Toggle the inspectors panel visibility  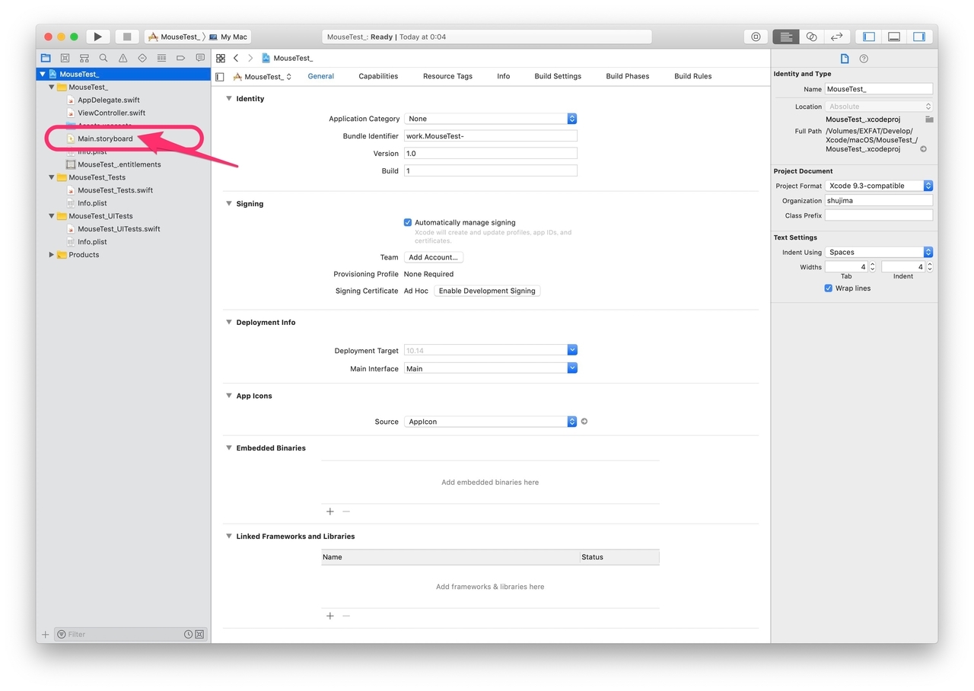click(x=919, y=37)
